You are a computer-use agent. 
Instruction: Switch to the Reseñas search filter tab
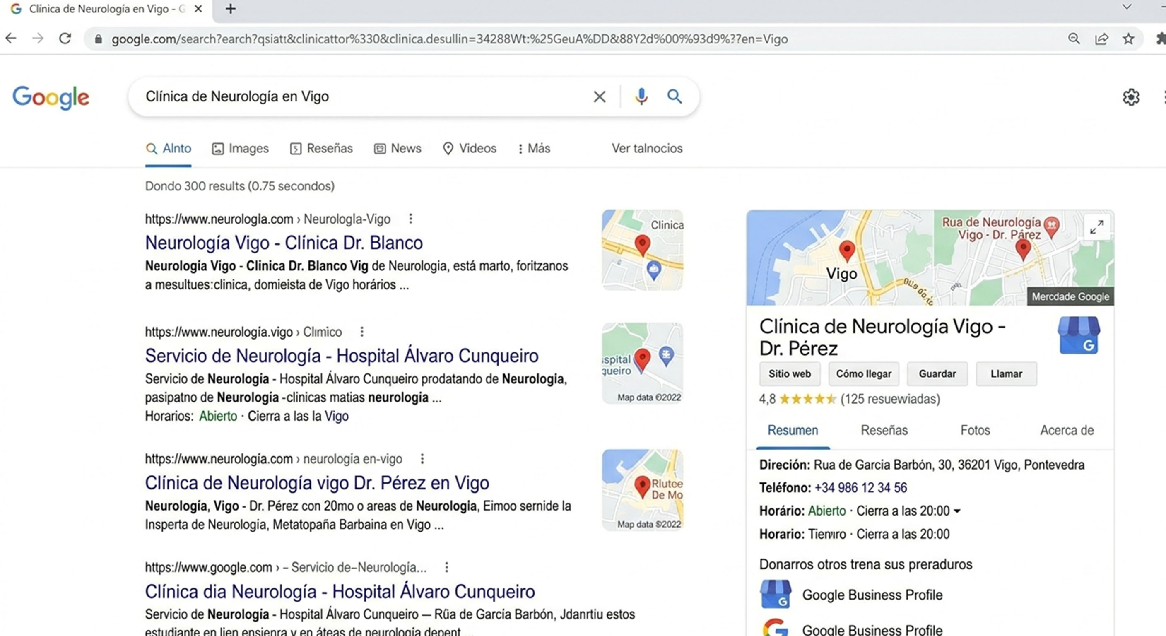[x=321, y=149]
